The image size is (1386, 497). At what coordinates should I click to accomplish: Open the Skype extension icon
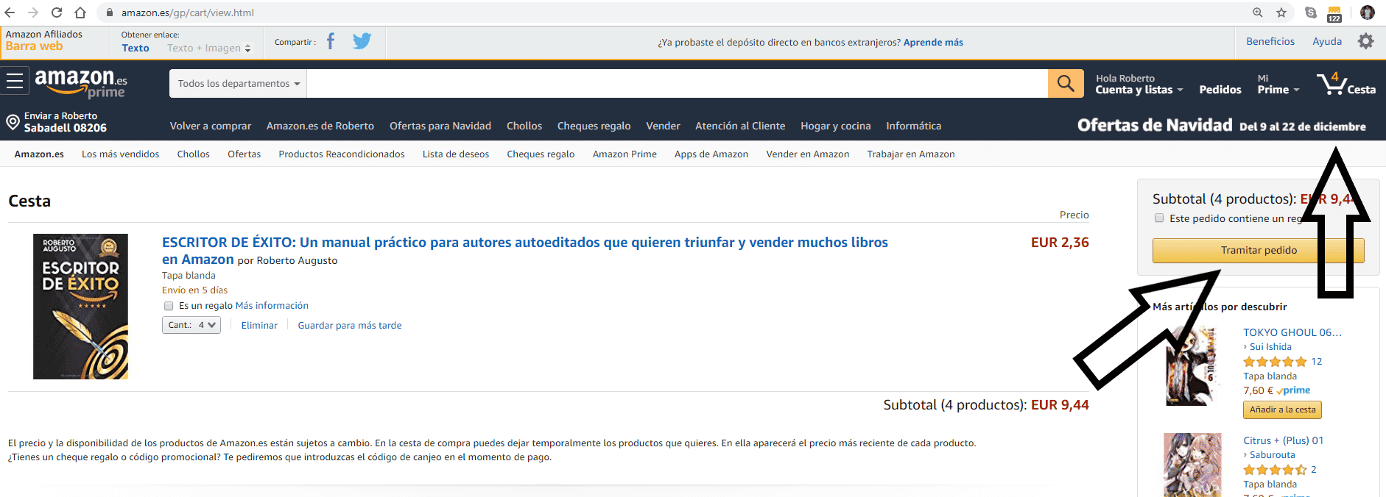(x=1311, y=12)
